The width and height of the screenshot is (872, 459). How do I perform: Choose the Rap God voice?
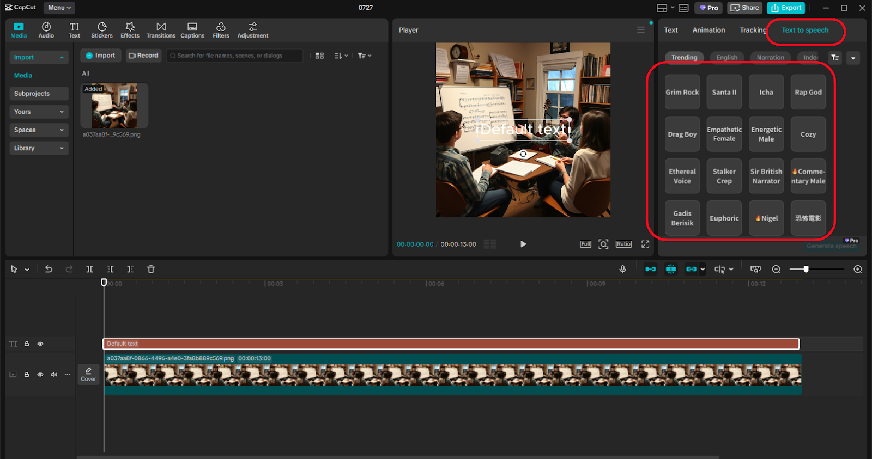point(808,92)
